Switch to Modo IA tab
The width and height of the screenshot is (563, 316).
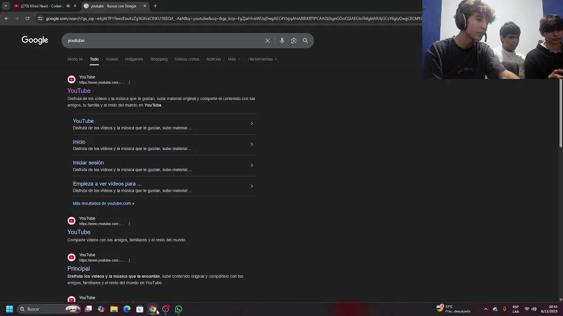(75, 59)
